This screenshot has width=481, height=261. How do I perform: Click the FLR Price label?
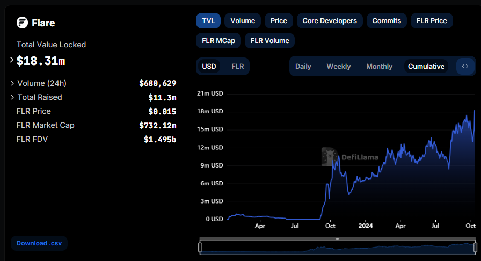[x=33, y=111]
